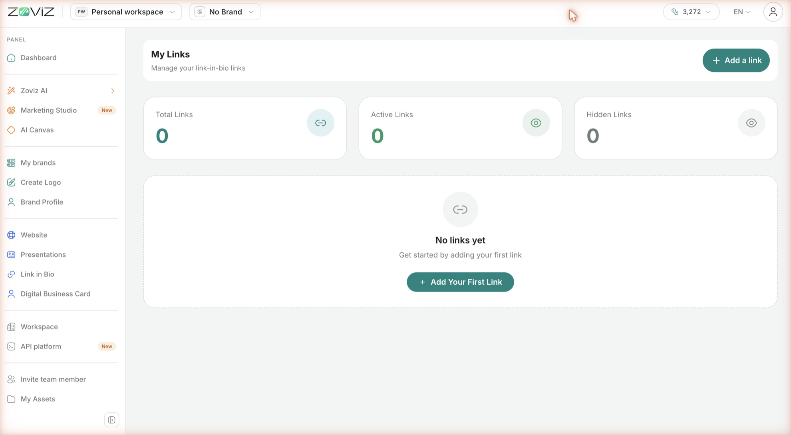Expand the Zoviz AI submenu chevron
The height and width of the screenshot is (435, 791).
point(113,91)
